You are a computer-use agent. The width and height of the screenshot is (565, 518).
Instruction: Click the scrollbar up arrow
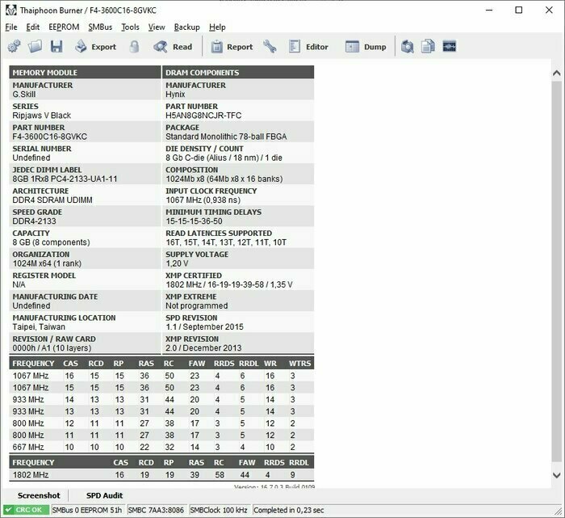tap(556, 74)
